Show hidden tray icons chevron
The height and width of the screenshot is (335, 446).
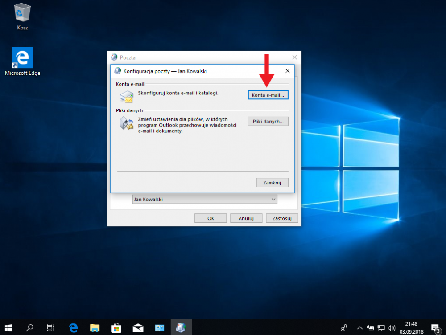(360, 328)
